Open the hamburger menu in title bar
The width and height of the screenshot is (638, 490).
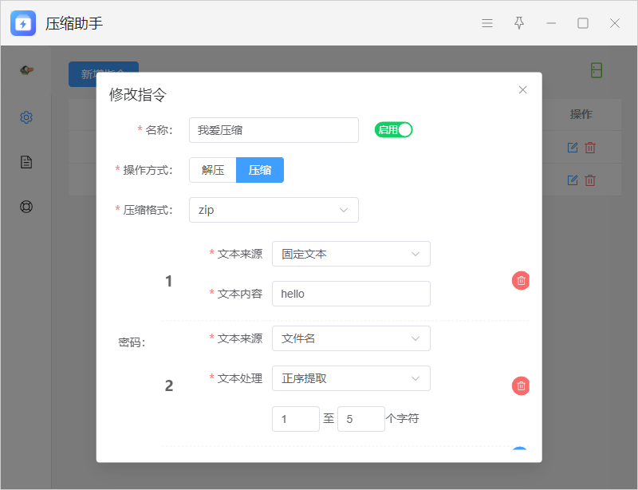pos(487,23)
